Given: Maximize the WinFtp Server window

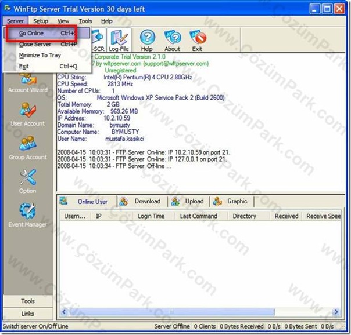Looking at the screenshot, I should tap(327, 9).
